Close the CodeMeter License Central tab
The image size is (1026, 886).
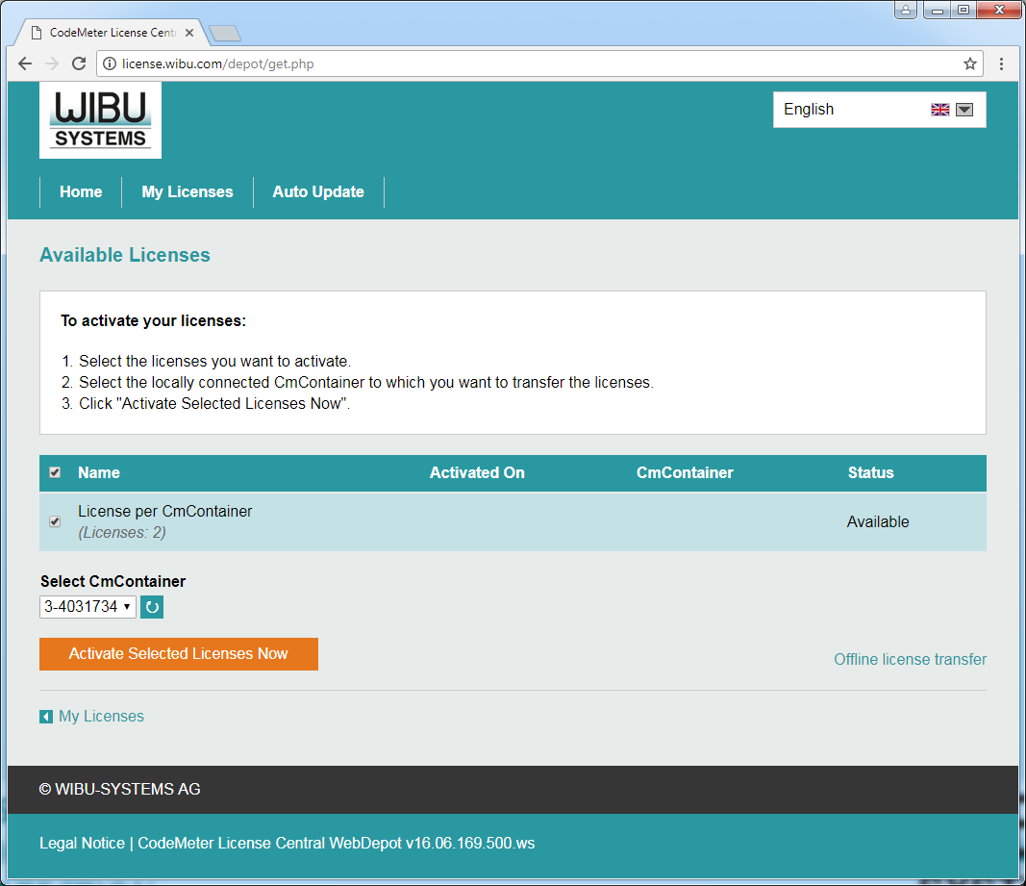189,32
